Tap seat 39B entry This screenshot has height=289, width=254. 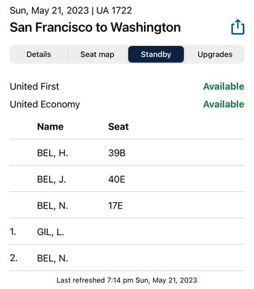pyautogui.click(x=117, y=153)
